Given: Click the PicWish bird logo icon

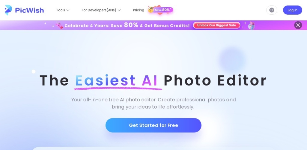Looking at the screenshot, I should pos(8,10).
